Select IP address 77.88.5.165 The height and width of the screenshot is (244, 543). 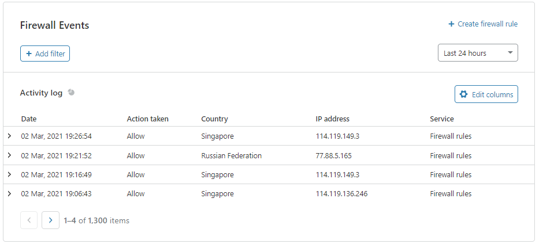tap(333, 155)
